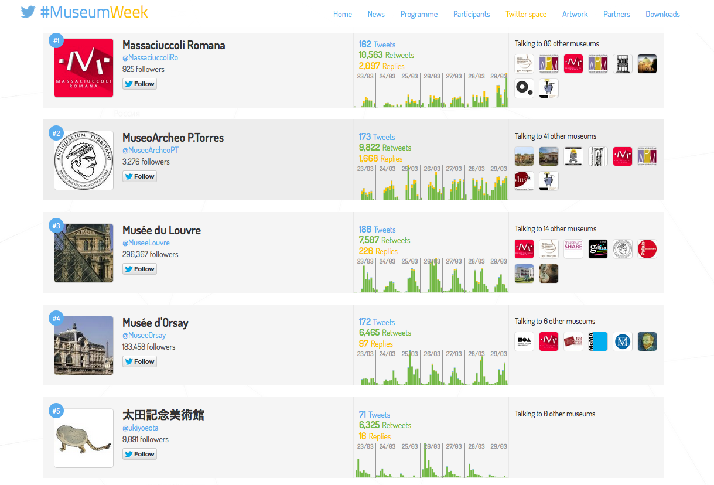
Task: Open the Antiquarium Turritano round seal avatar
Action: click(84, 160)
